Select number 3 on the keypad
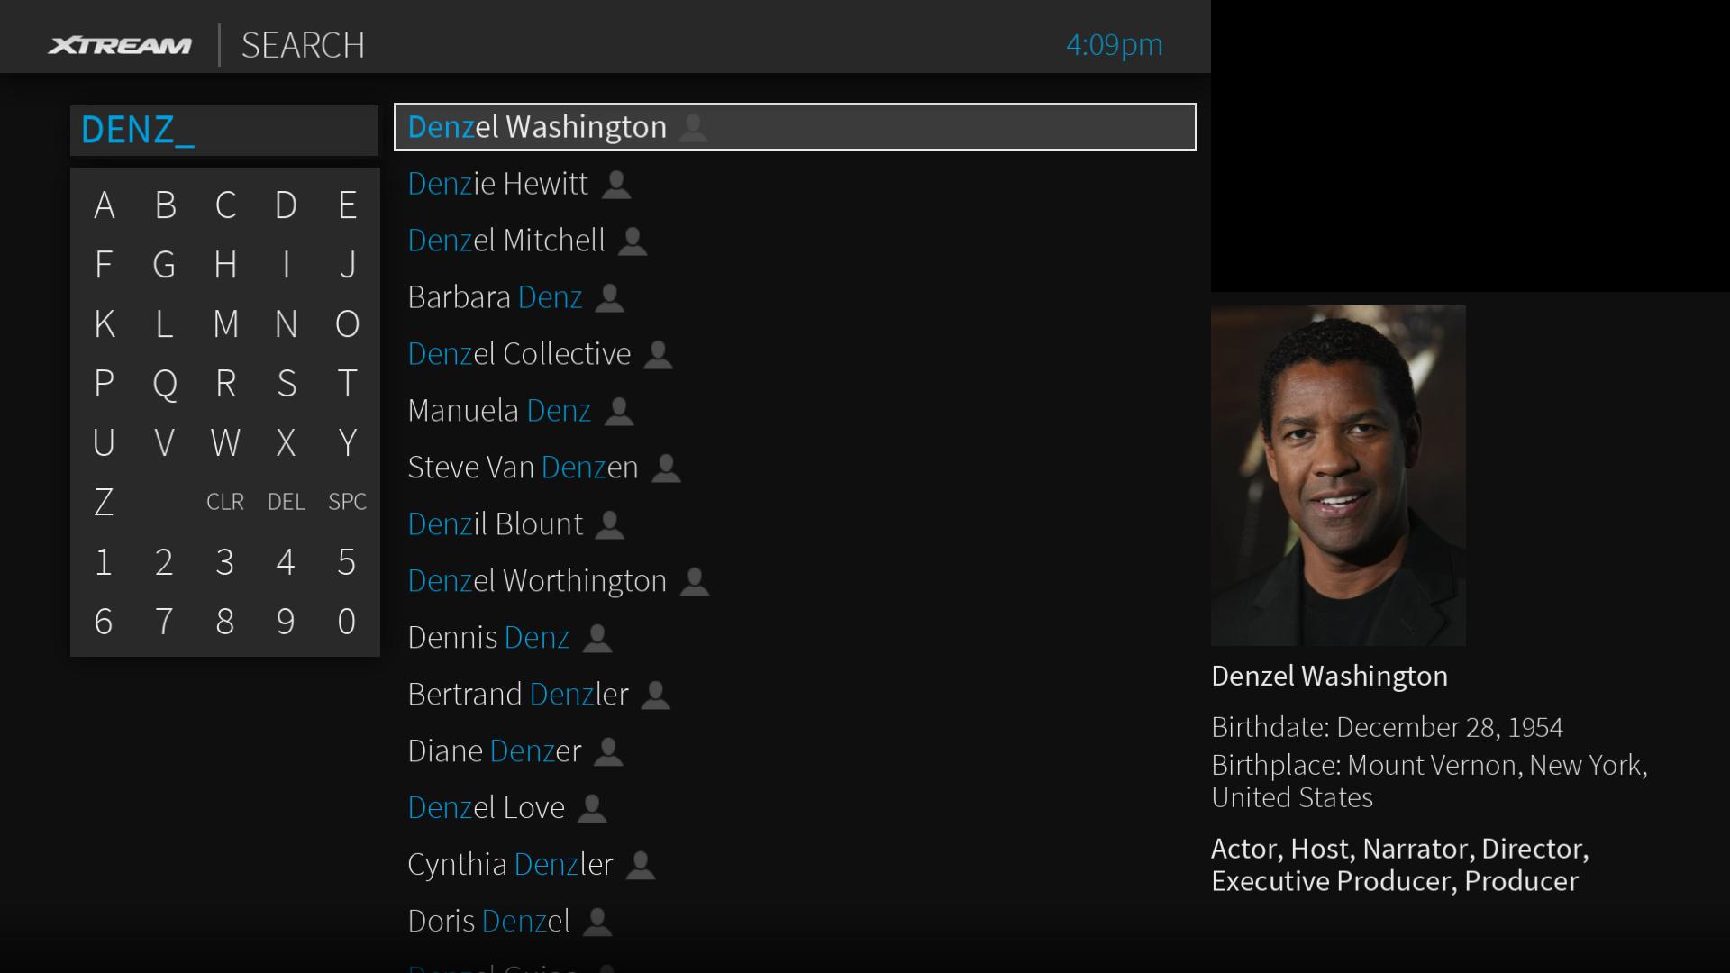The image size is (1730, 973). pos(225,562)
